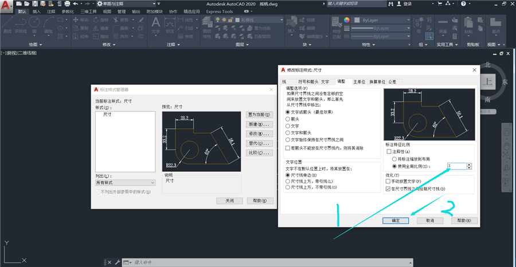Expand the 草图与注释 workspace dropdown
The height and width of the screenshot is (267, 516).
tap(126, 3)
